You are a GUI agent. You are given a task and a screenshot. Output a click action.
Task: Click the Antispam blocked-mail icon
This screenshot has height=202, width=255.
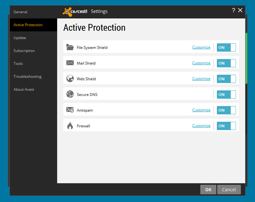click(x=70, y=110)
